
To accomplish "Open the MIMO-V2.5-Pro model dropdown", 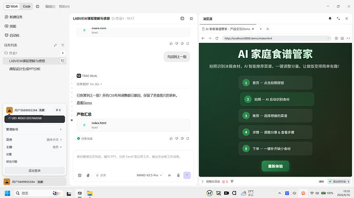I will (x=149, y=175).
